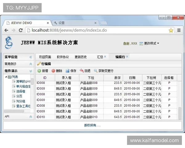This screenshot has height=148, width=185.
Task: Sort by the 录入框 column header
Action: (67, 78)
